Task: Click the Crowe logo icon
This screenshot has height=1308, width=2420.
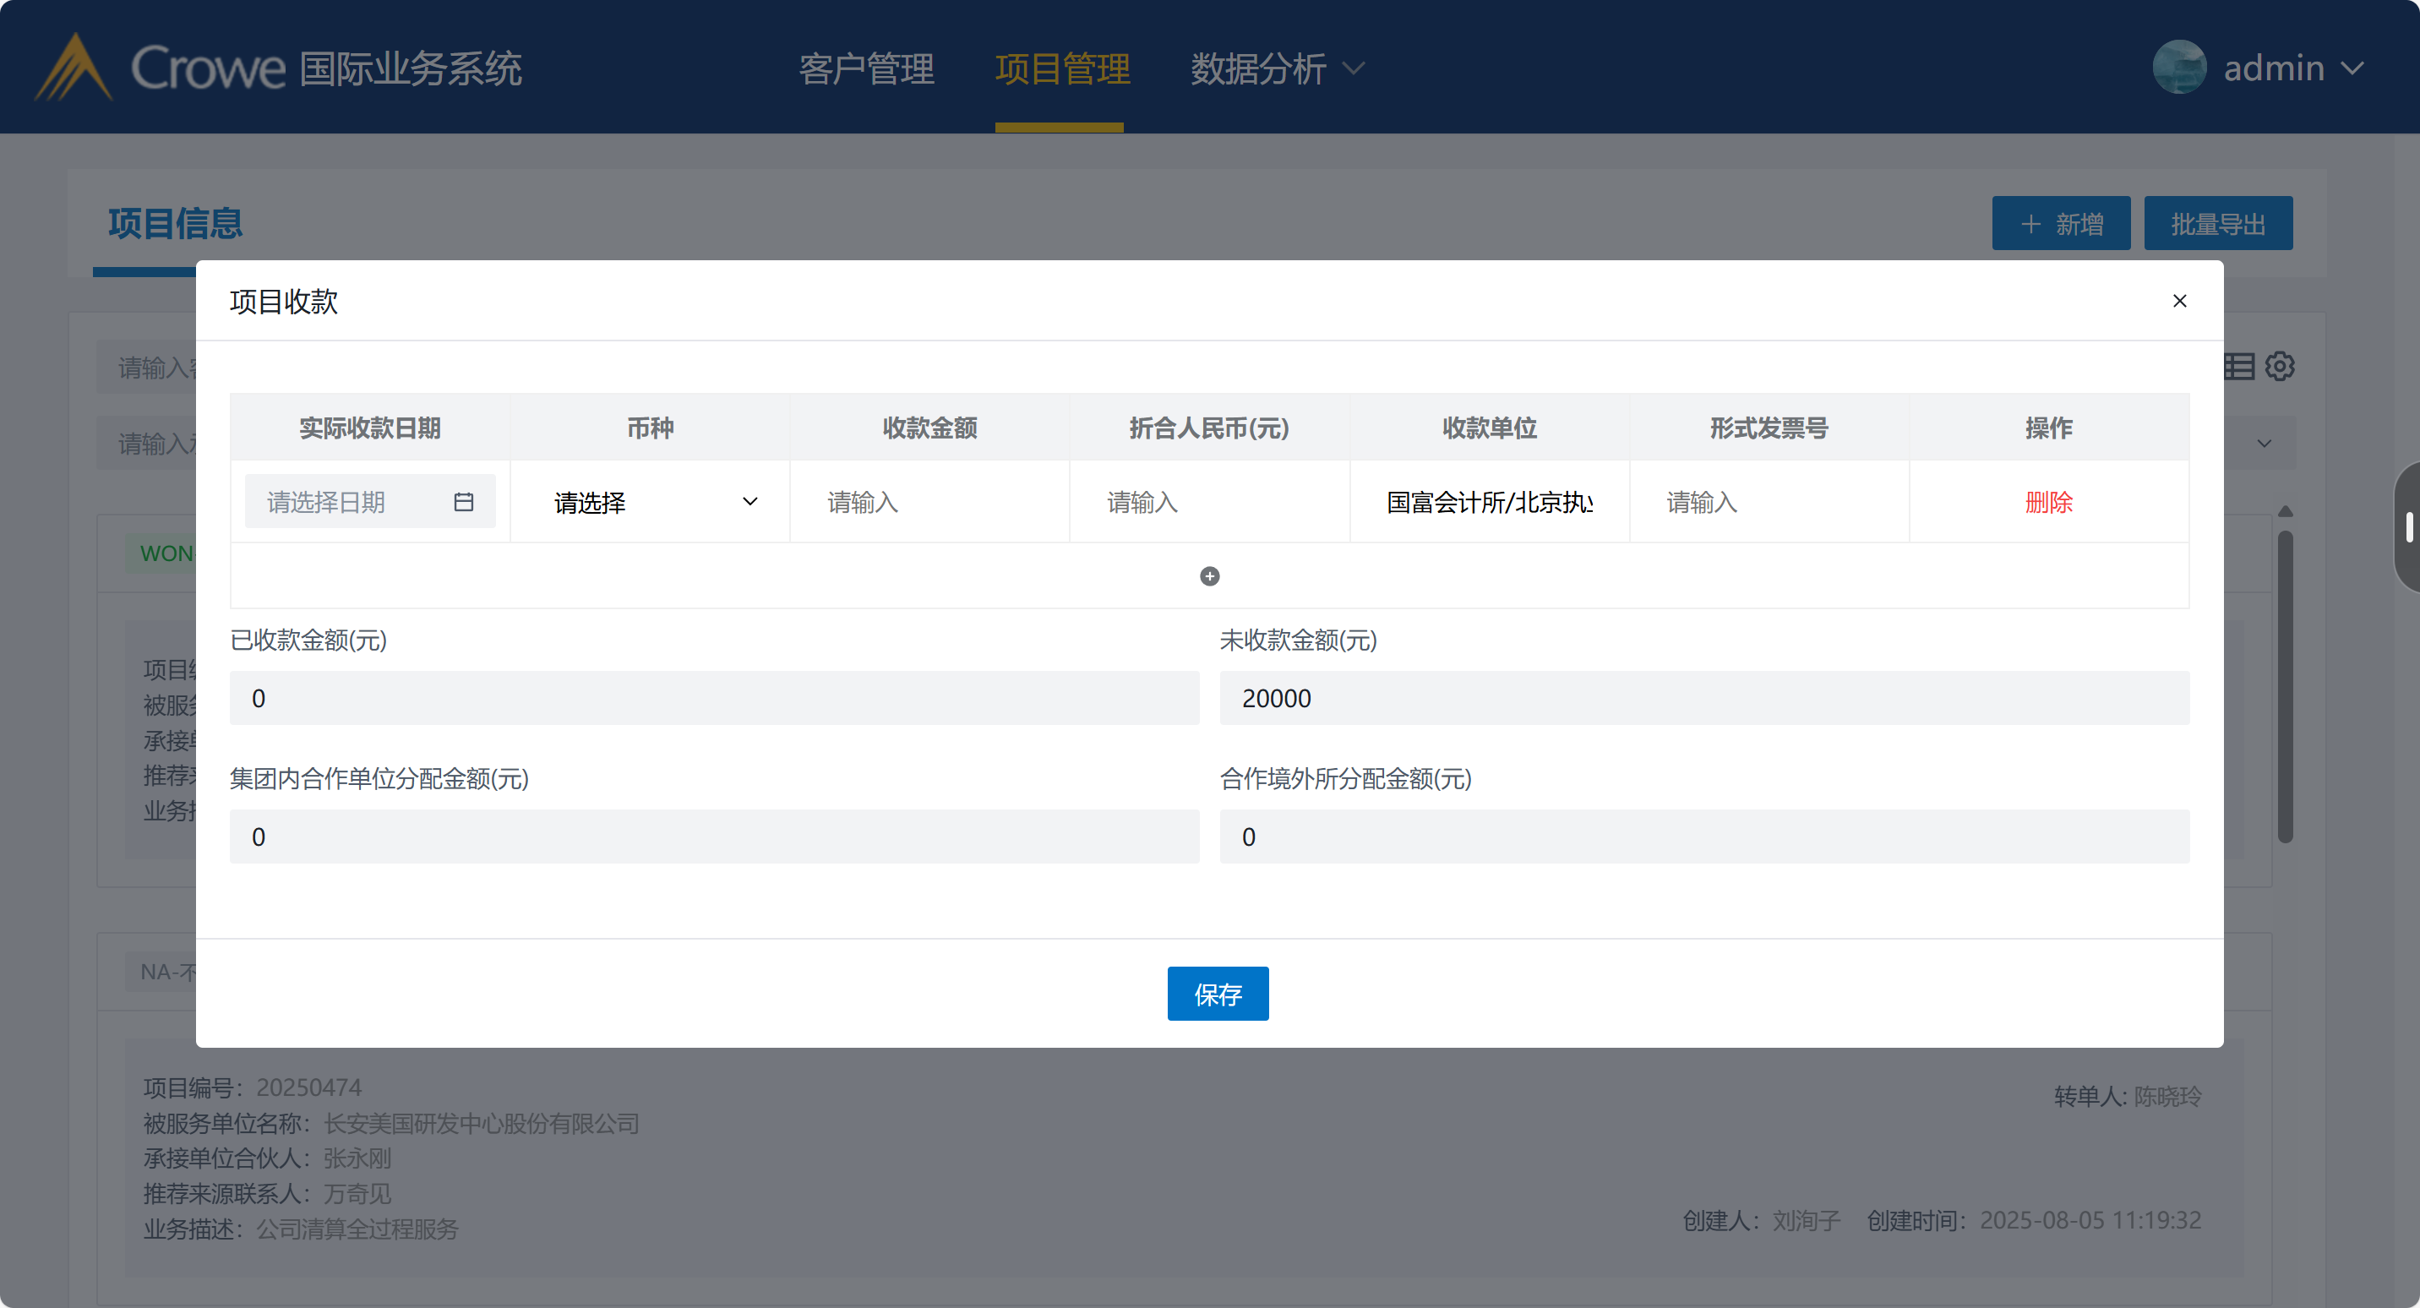Action: pyautogui.click(x=74, y=68)
